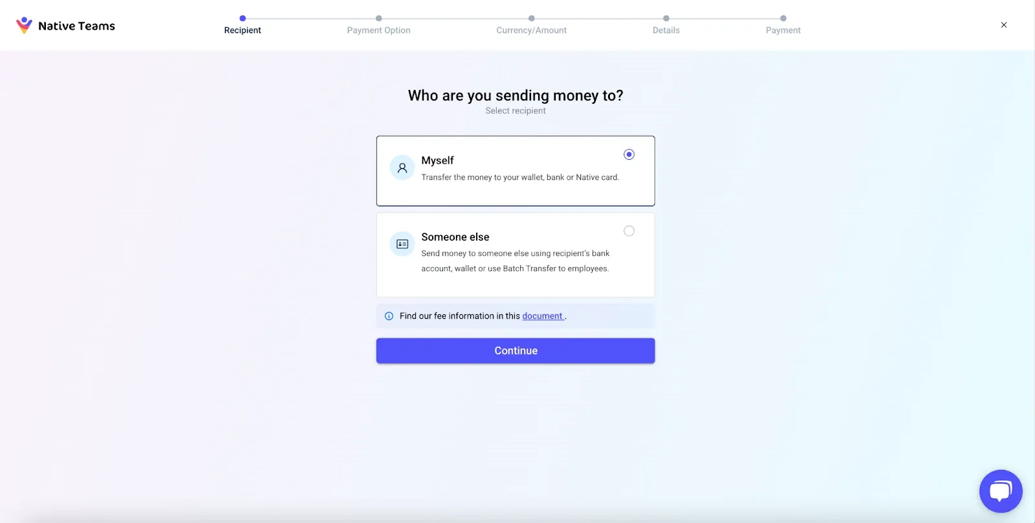Click the Currency/Amount progress dot
Screen dimensions: 1035x523
[532, 18]
